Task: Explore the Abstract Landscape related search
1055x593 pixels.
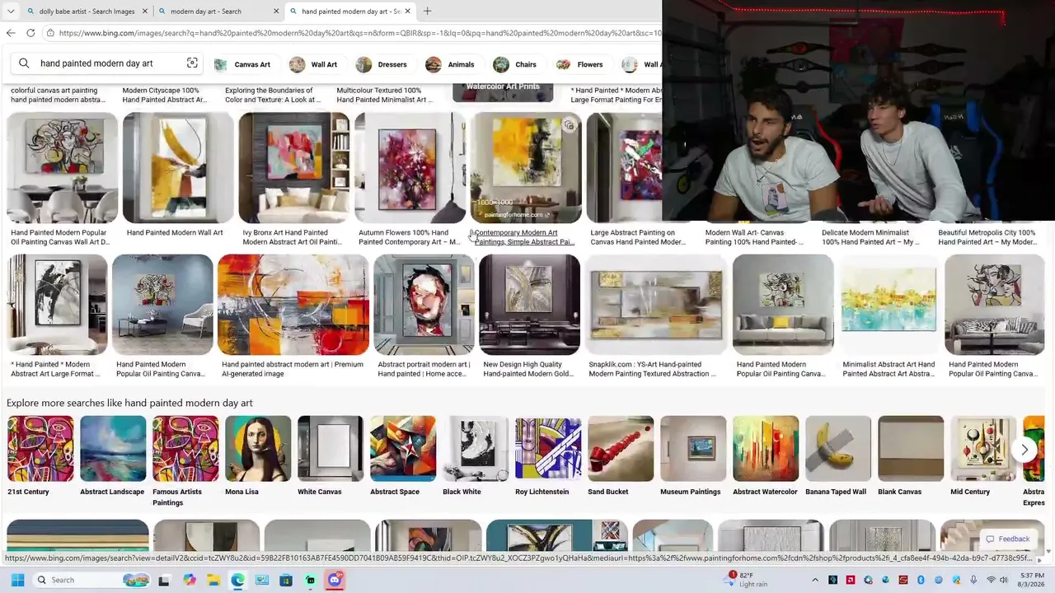Action: point(113,458)
